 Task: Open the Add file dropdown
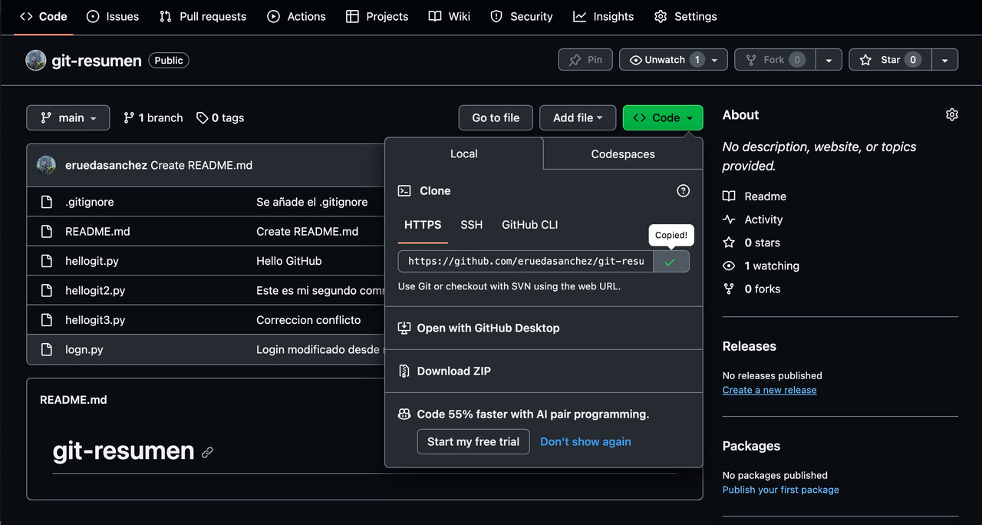578,117
